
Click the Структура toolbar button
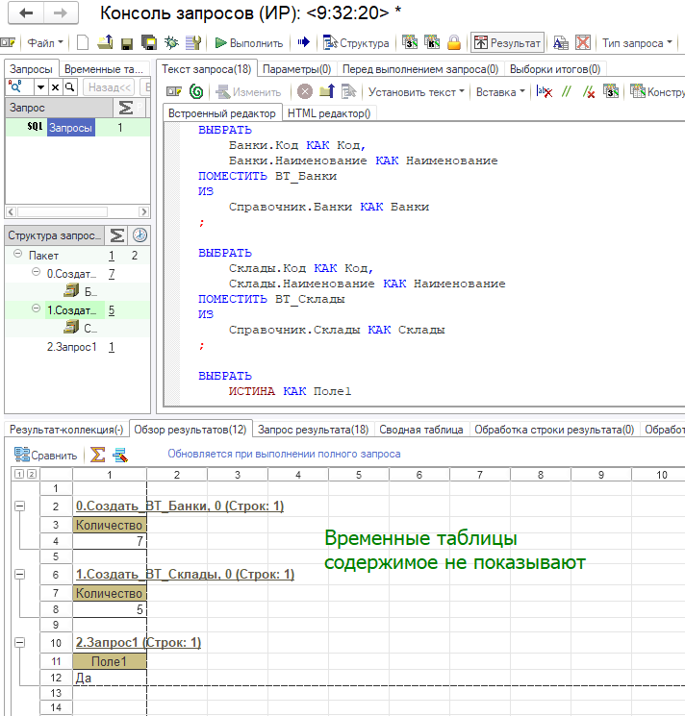356,43
